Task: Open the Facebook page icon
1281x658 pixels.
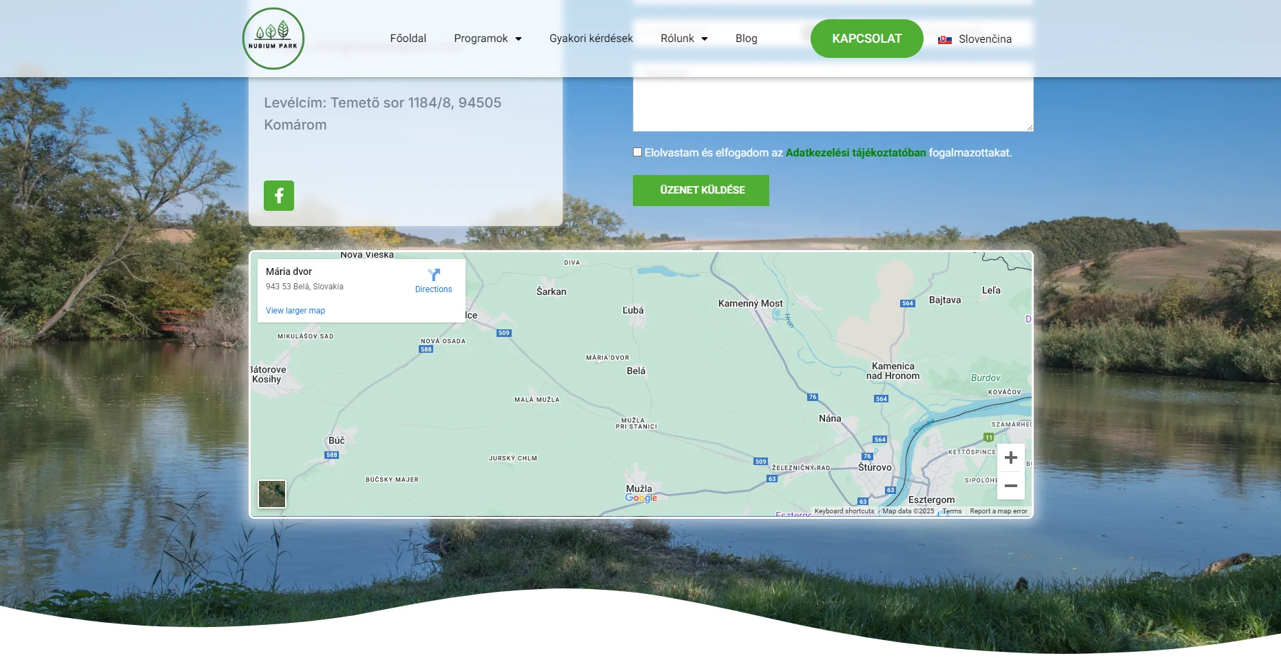Action: (279, 196)
